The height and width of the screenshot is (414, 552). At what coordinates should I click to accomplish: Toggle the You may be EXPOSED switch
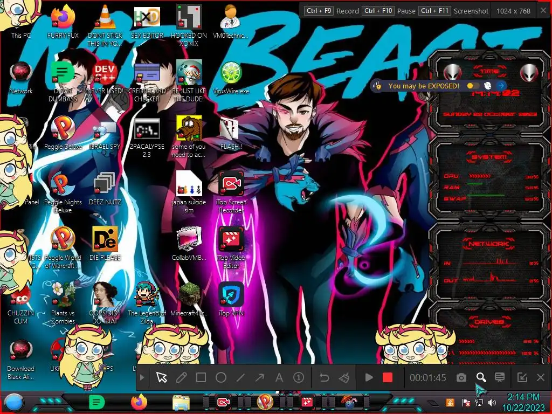[x=473, y=86]
